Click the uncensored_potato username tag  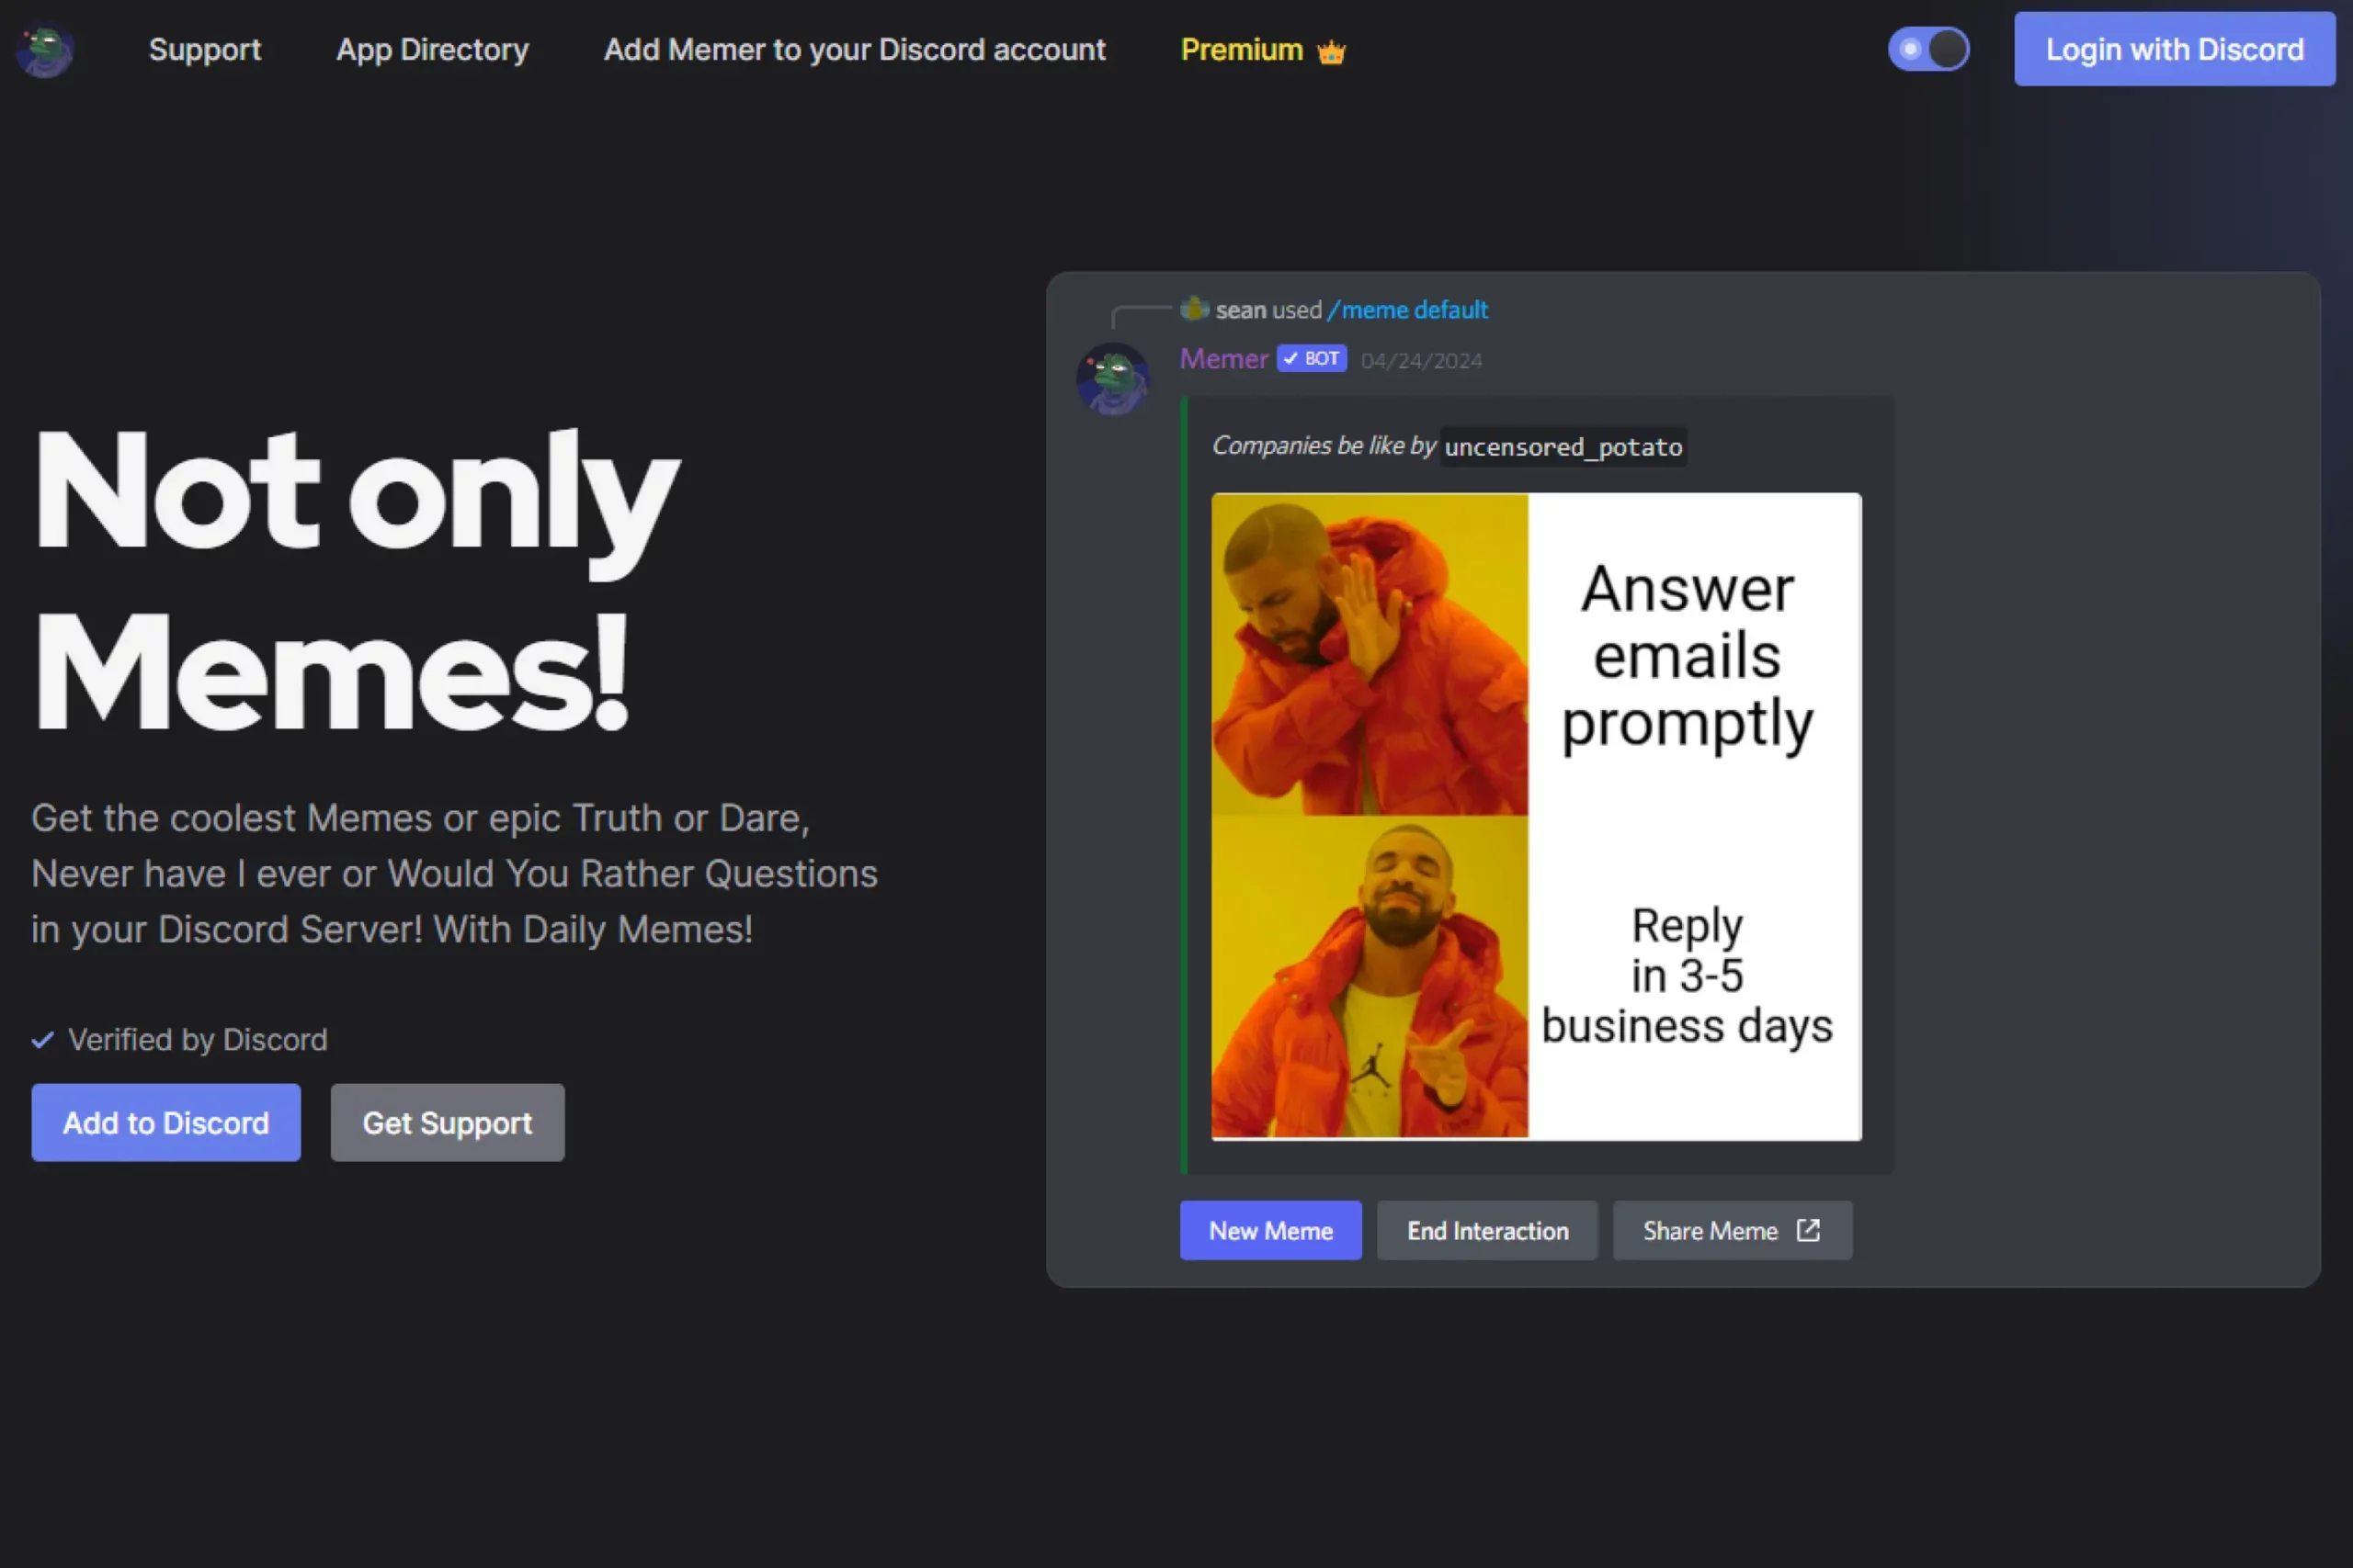coord(1563,447)
